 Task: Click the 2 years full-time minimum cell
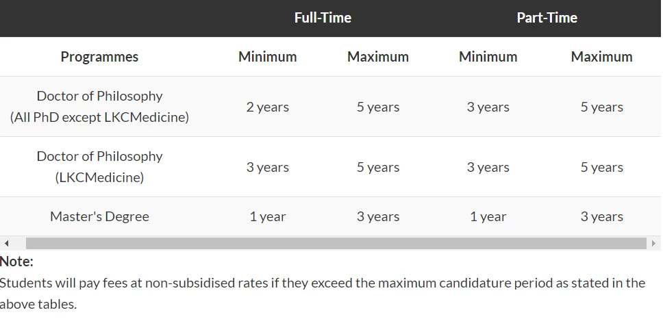pos(268,107)
